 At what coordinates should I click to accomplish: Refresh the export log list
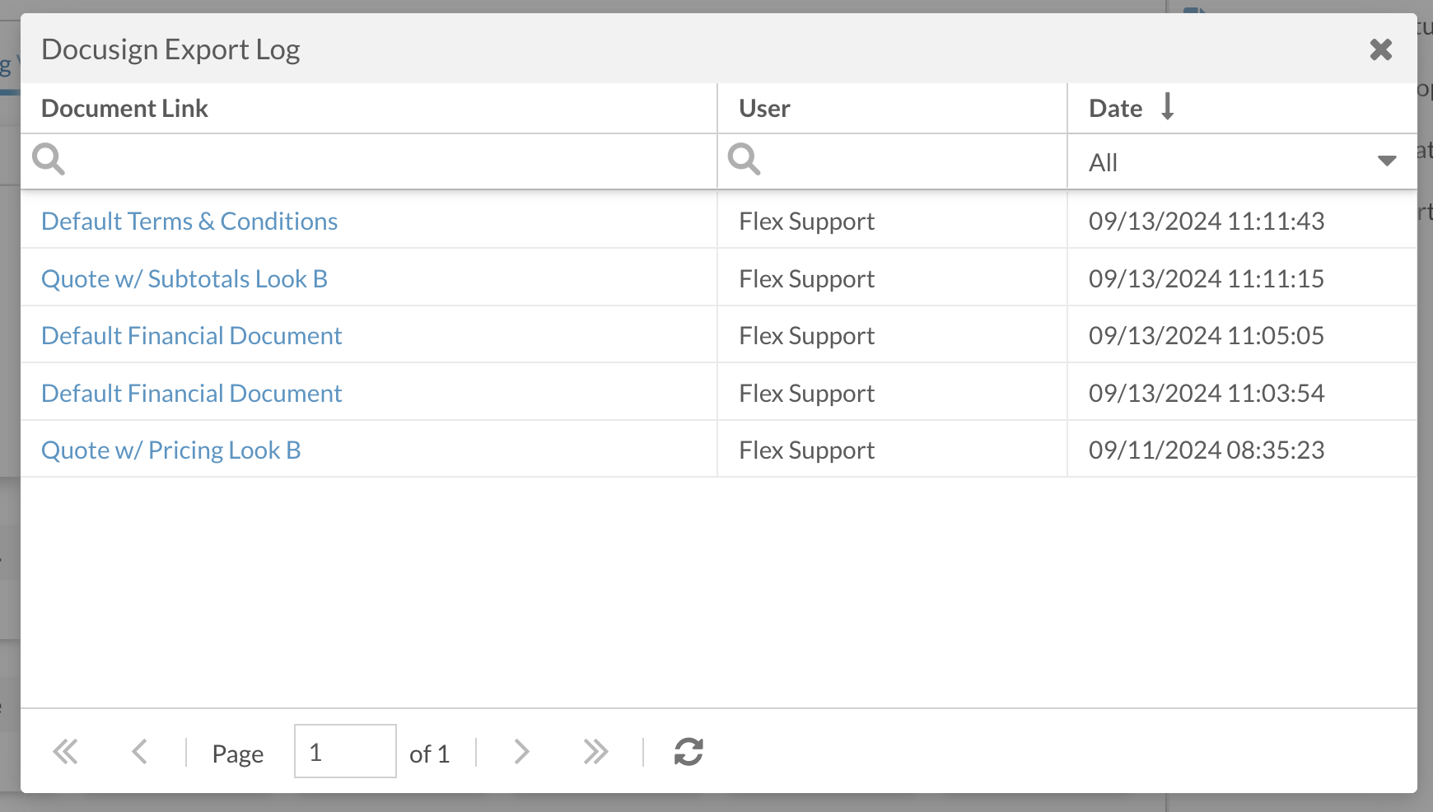click(688, 752)
